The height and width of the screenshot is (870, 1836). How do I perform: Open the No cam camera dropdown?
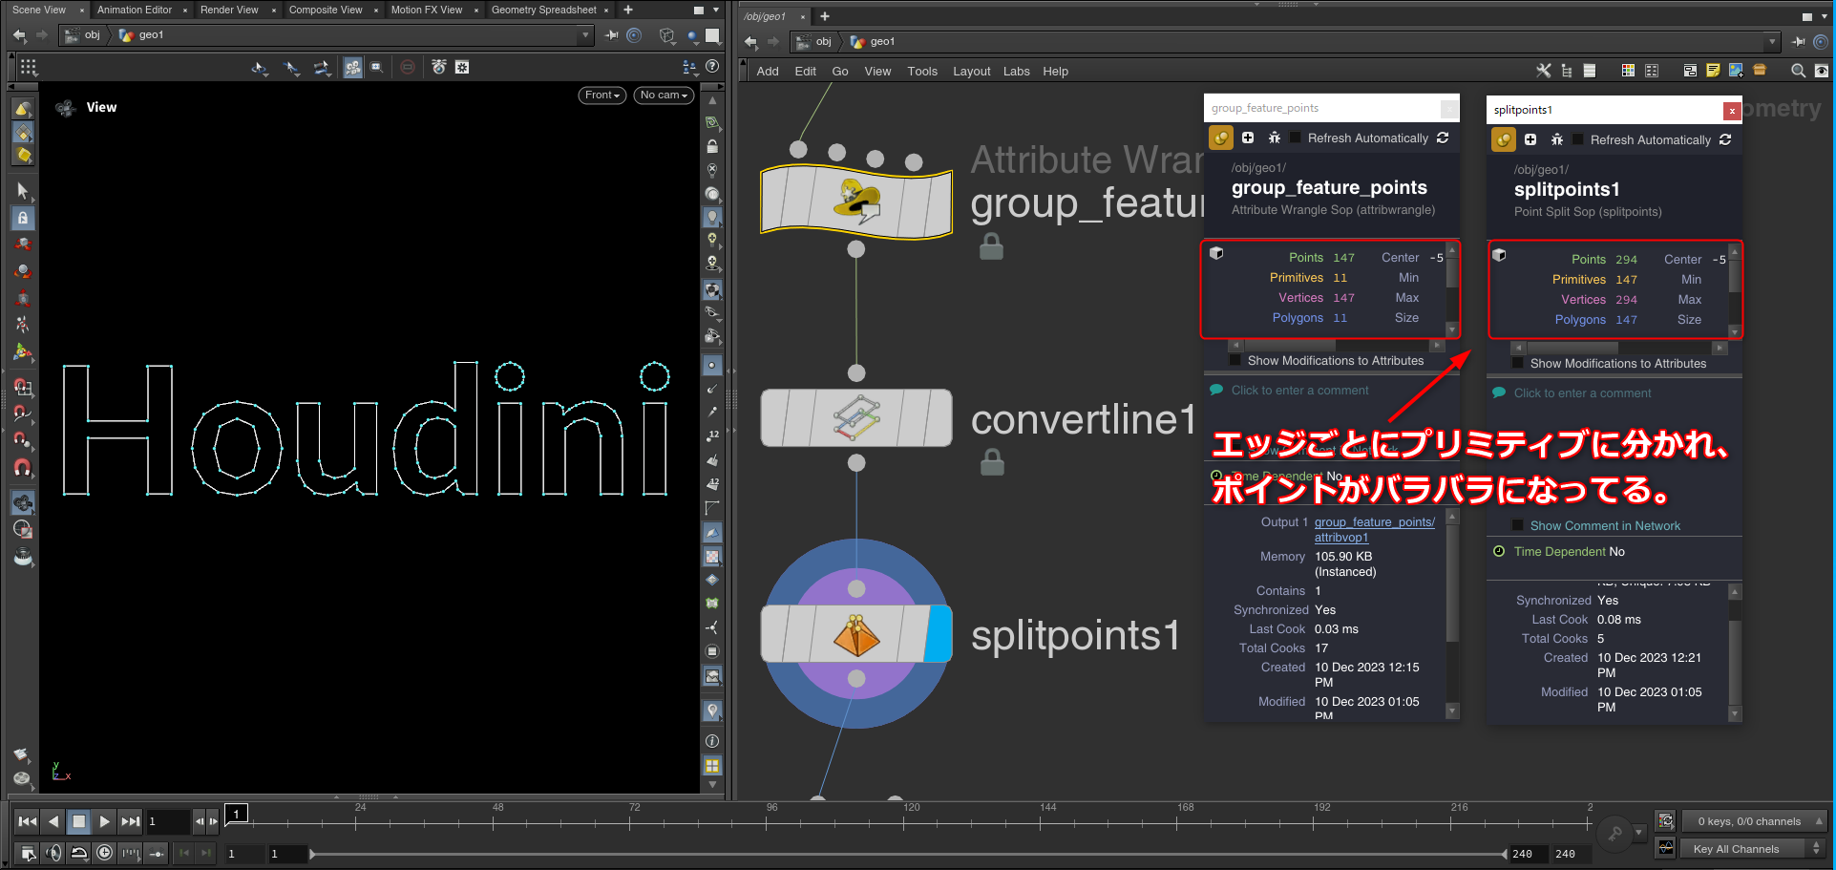tap(664, 95)
